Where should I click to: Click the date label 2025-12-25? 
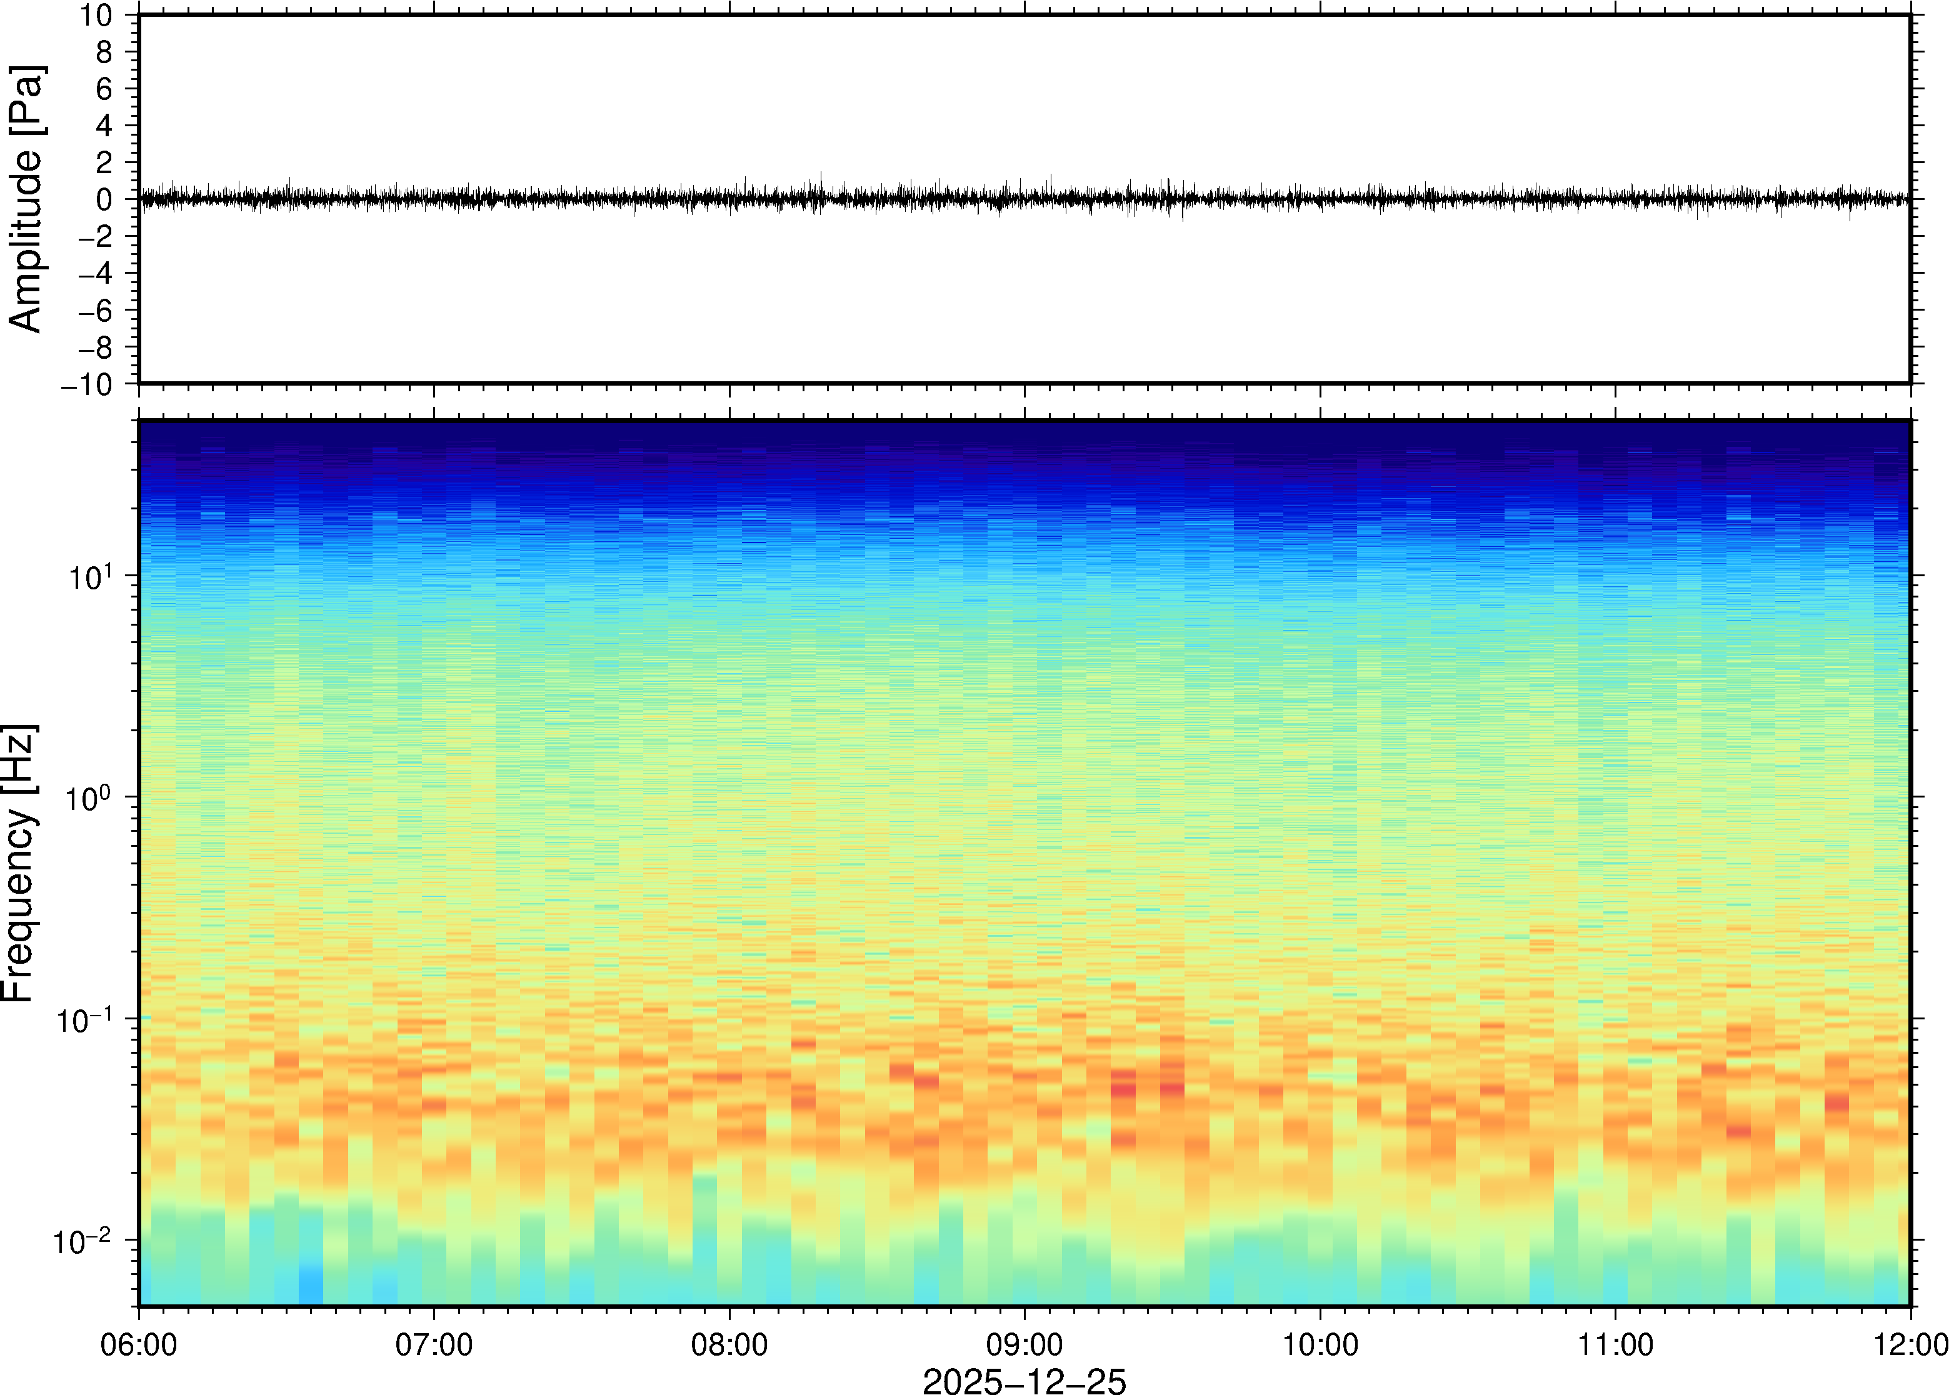tap(1024, 1381)
